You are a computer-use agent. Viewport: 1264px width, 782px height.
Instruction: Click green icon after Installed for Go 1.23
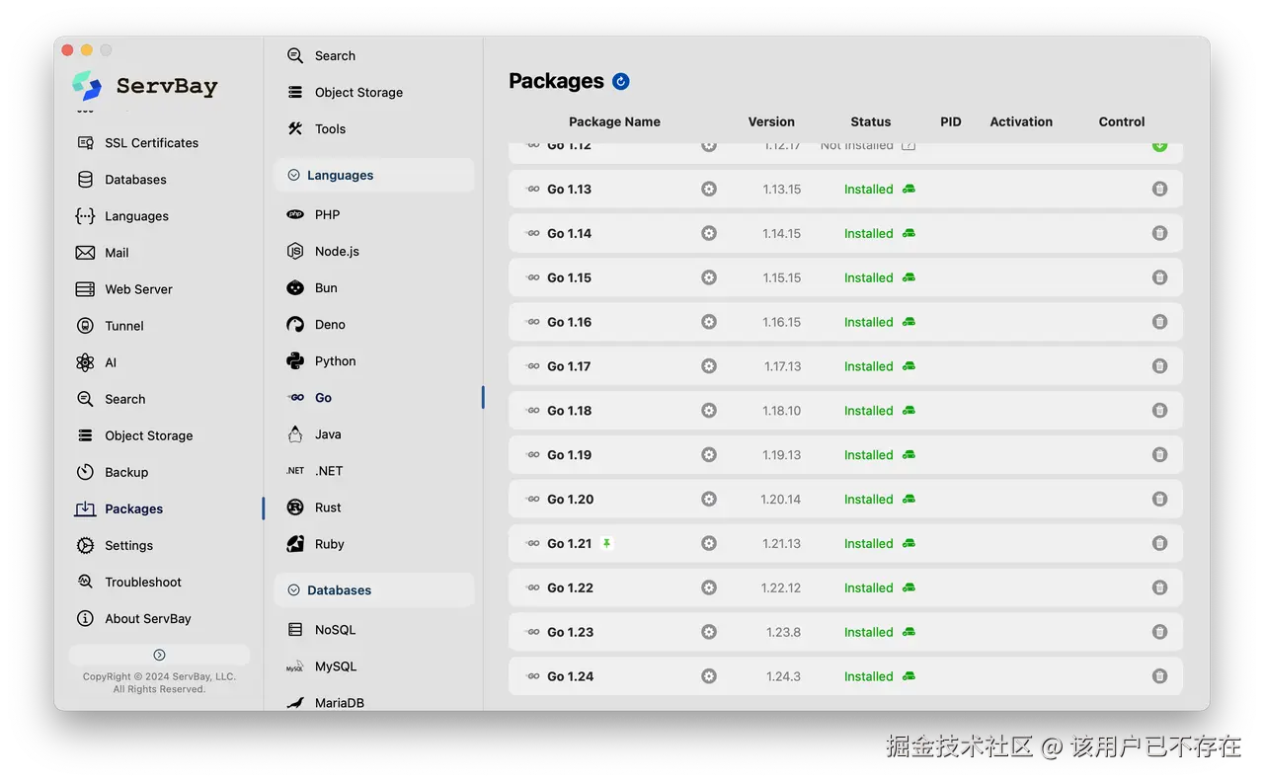(x=908, y=632)
